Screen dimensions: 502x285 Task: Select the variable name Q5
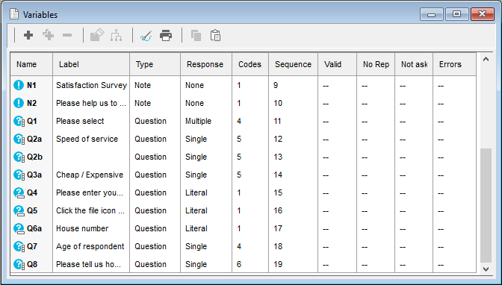pyautogui.click(x=32, y=211)
